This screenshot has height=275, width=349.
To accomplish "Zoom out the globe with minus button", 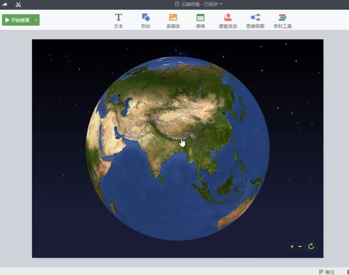I will point(300,246).
